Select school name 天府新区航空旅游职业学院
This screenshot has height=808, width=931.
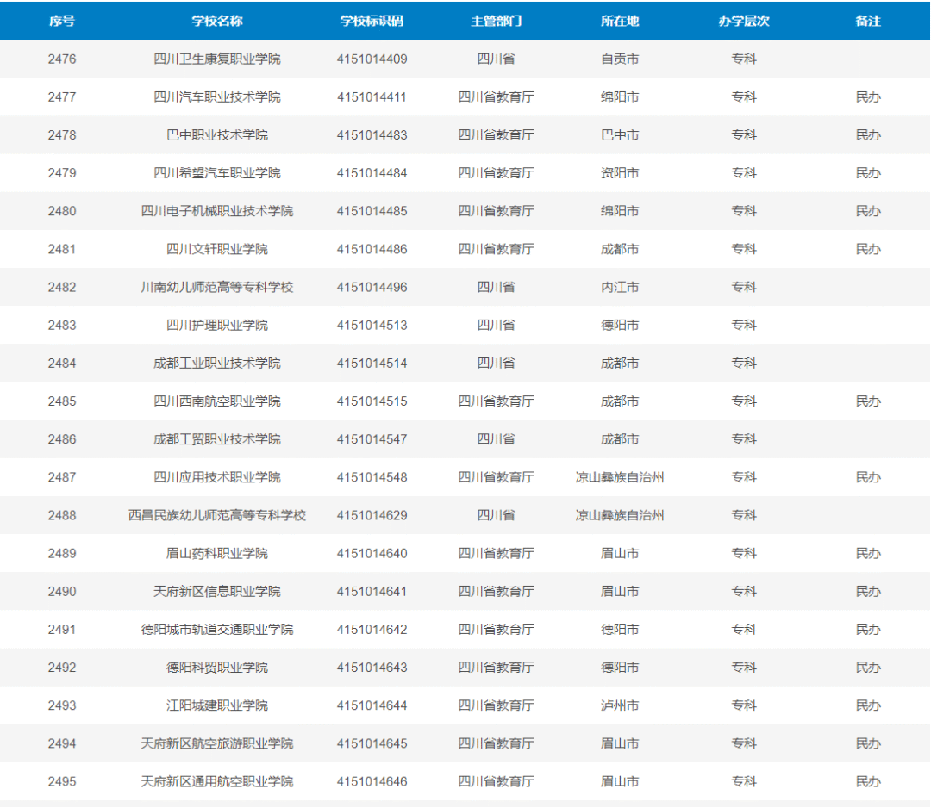pos(216,743)
